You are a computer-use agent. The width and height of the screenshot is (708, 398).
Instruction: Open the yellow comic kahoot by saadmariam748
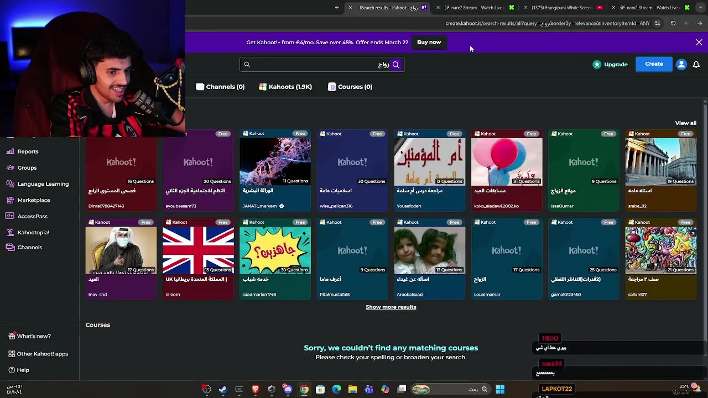275,259
